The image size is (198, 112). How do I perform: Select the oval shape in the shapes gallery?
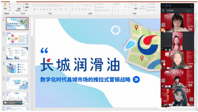point(129,4)
